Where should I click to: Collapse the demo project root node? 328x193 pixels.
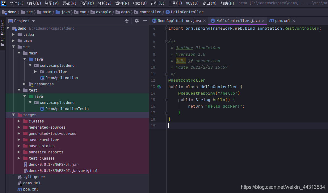[x=8, y=28]
